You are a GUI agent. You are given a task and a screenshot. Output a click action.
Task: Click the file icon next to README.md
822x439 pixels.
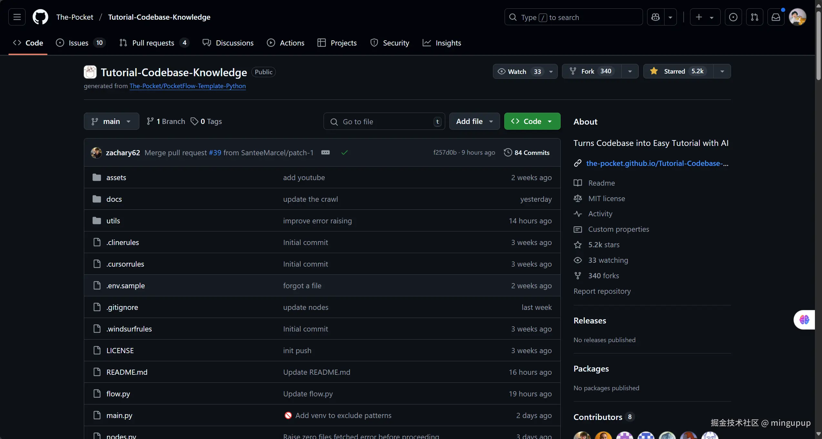pos(97,372)
